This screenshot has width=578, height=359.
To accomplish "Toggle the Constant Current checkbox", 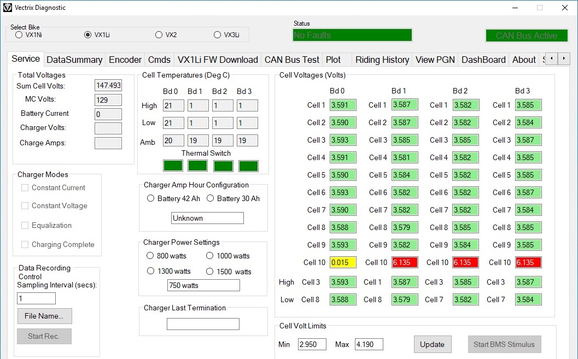I will click(x=25, y=187).
